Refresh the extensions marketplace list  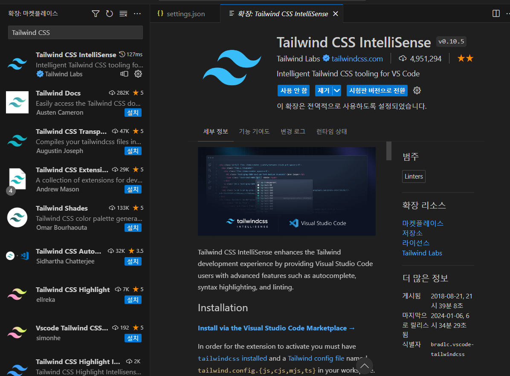109,14
